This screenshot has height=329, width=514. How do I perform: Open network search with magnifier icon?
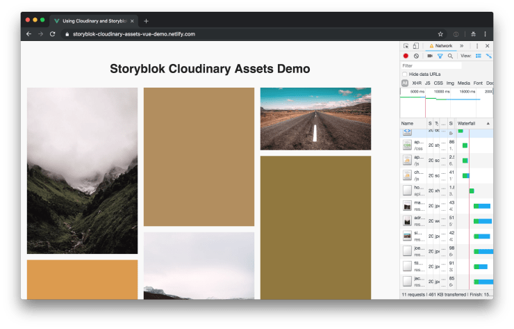coord(450,56)
